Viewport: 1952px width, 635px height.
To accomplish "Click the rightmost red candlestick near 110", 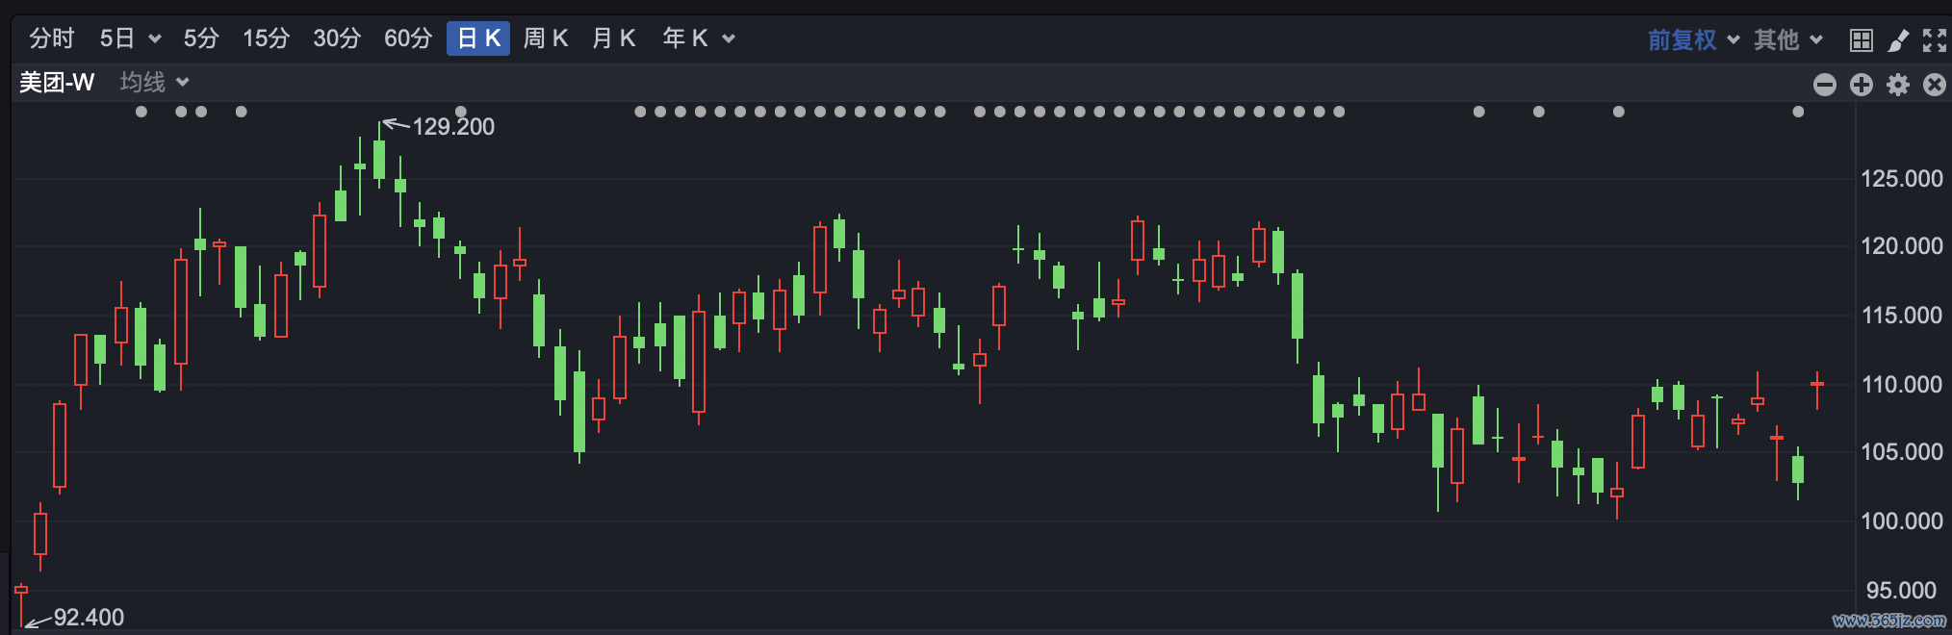I will click(1817, 390).
